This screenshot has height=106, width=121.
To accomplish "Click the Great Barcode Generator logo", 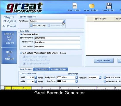I will [x=24, y=8].
